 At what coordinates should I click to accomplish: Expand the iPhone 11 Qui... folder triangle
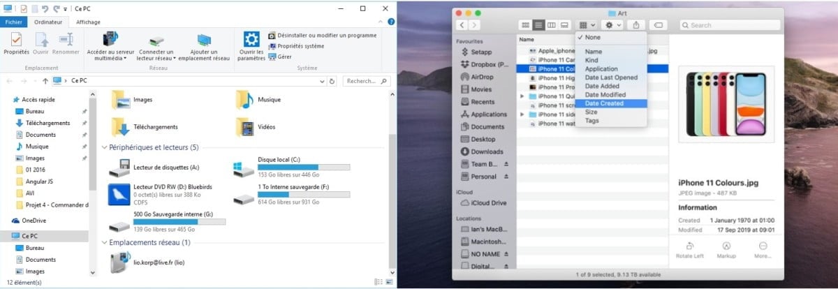point(522,96)
